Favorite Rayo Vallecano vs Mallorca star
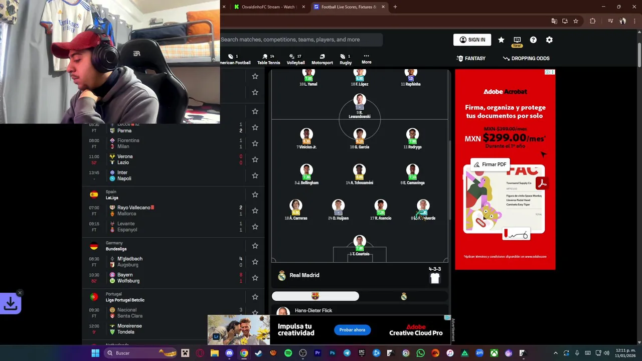 [255, 211]
